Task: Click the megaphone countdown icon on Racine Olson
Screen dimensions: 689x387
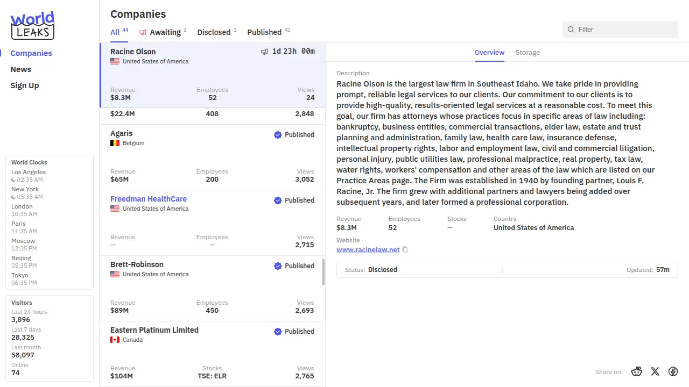Action: [x=264, y=52]
